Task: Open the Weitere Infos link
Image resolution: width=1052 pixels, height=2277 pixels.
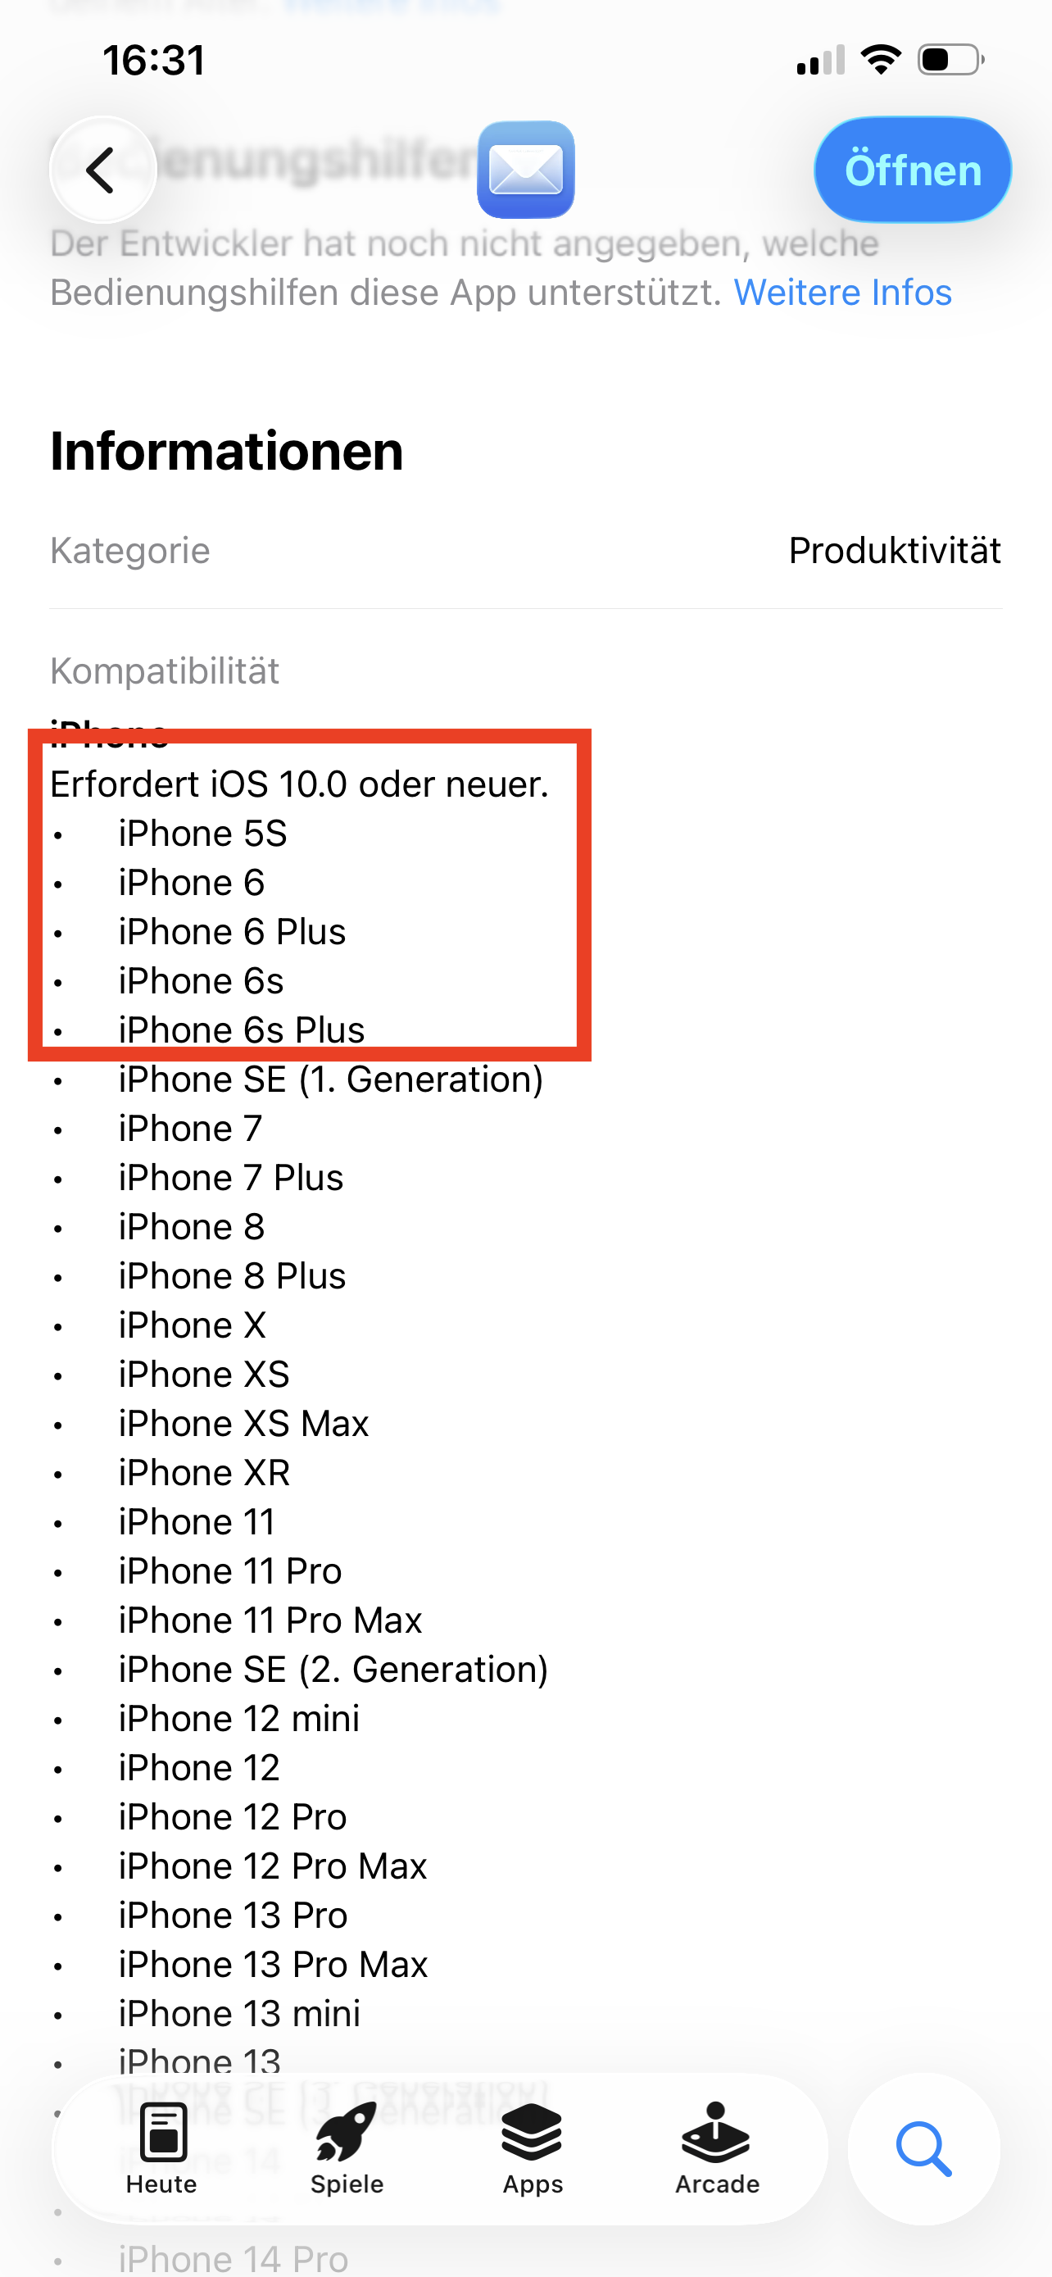Action: (x=841, y=293)
